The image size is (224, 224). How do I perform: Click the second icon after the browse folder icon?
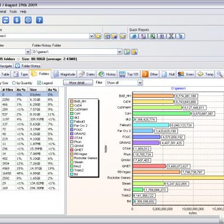pyautogui.click(x=114, y=36)
